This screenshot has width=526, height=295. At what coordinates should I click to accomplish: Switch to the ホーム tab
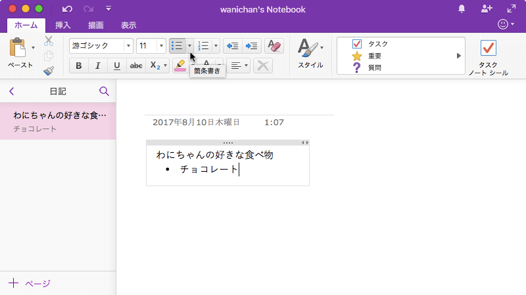coord(26,25)
